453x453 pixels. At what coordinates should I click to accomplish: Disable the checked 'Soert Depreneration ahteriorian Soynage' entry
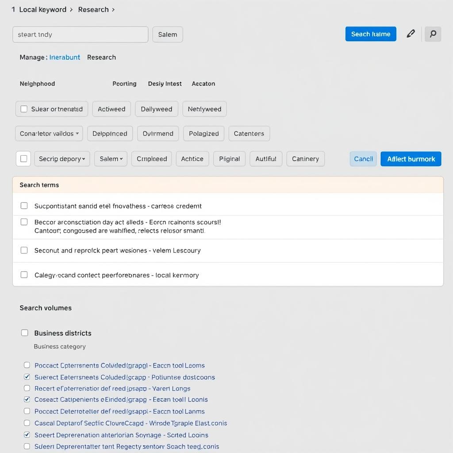(x=27, y=435)
